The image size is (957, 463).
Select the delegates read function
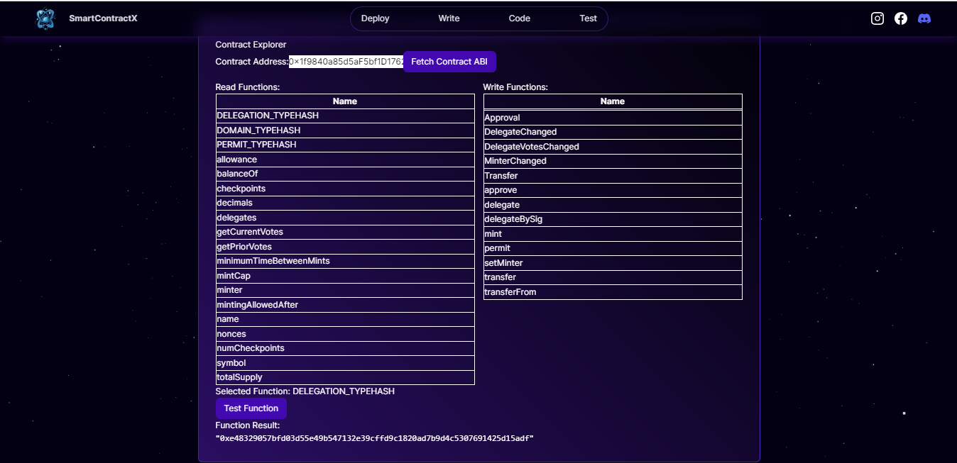tap(345, 218)
